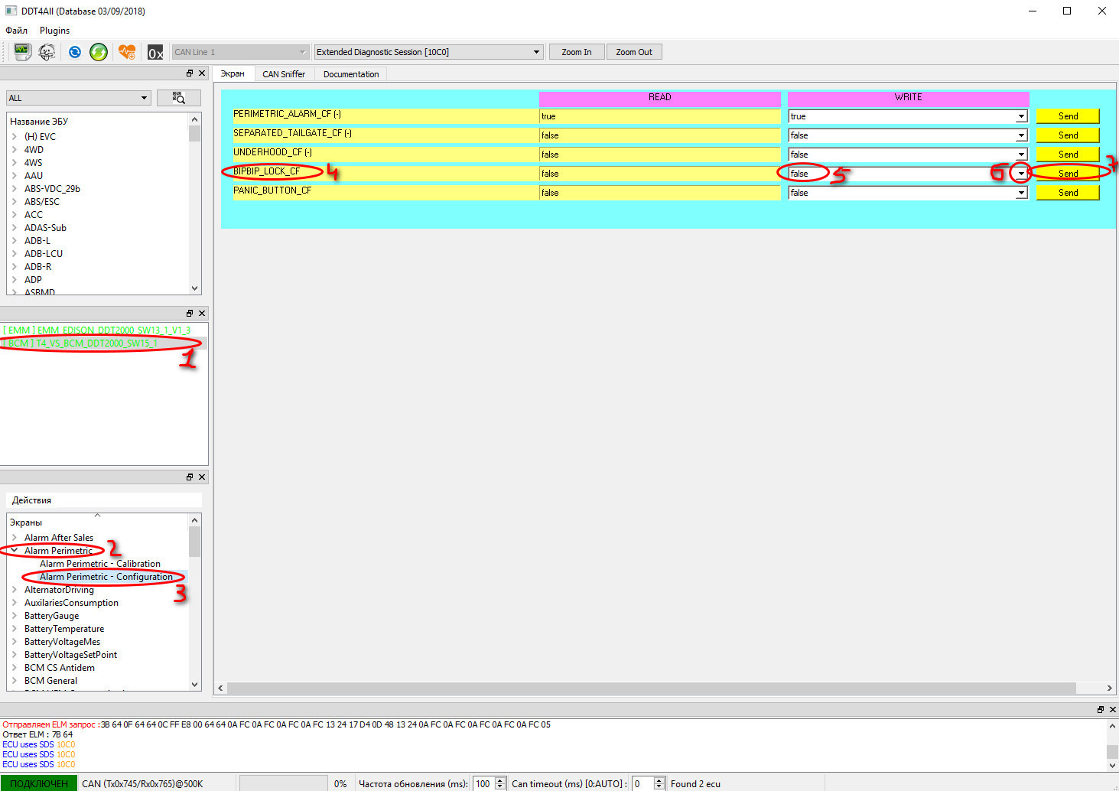Expand the Alarm After Sales node
The width and height of the screenshot is (1119, 791).
(15, 538)
